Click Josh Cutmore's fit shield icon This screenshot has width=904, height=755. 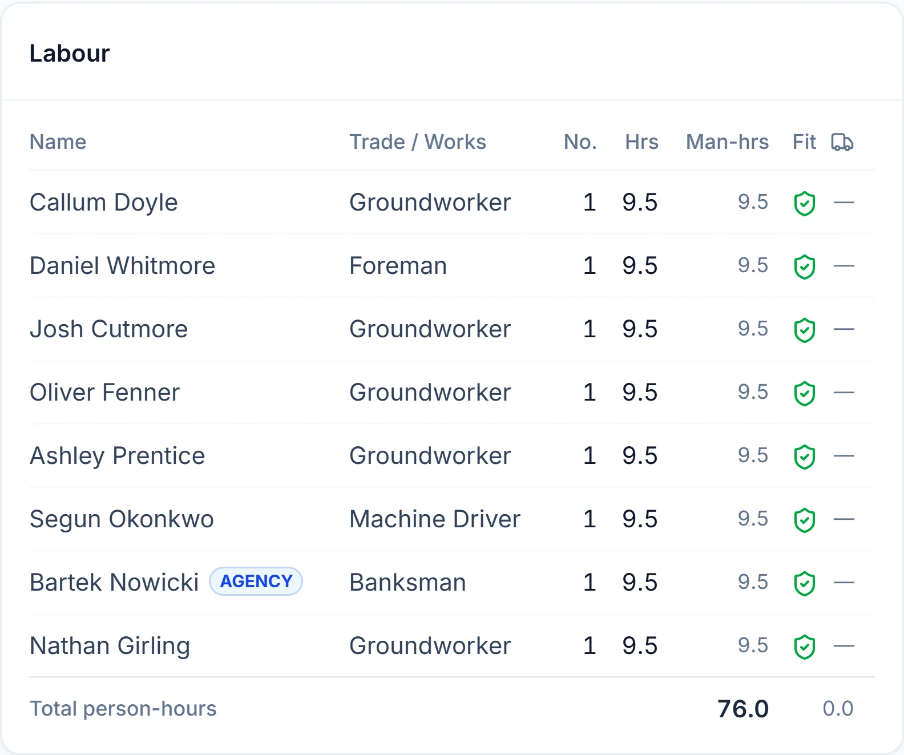click(805, 330)
